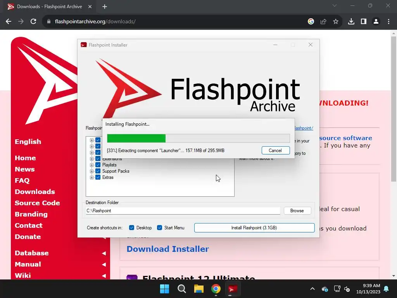Open Windows Start menu
Viewport: 397px width, 298px height.
(164, 289)
